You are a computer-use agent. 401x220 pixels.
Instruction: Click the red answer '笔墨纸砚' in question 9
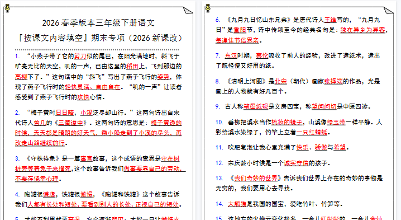point(256,106)
